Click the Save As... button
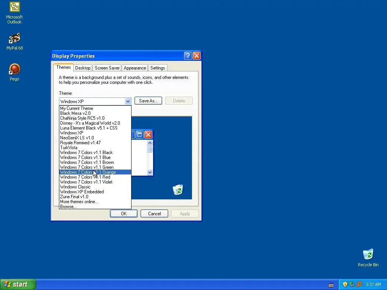 pyautogui.click(x=148, y=100)
